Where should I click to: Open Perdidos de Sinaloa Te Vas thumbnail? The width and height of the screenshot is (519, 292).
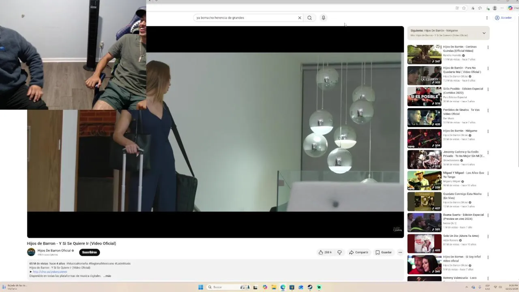tap(424, 118)
